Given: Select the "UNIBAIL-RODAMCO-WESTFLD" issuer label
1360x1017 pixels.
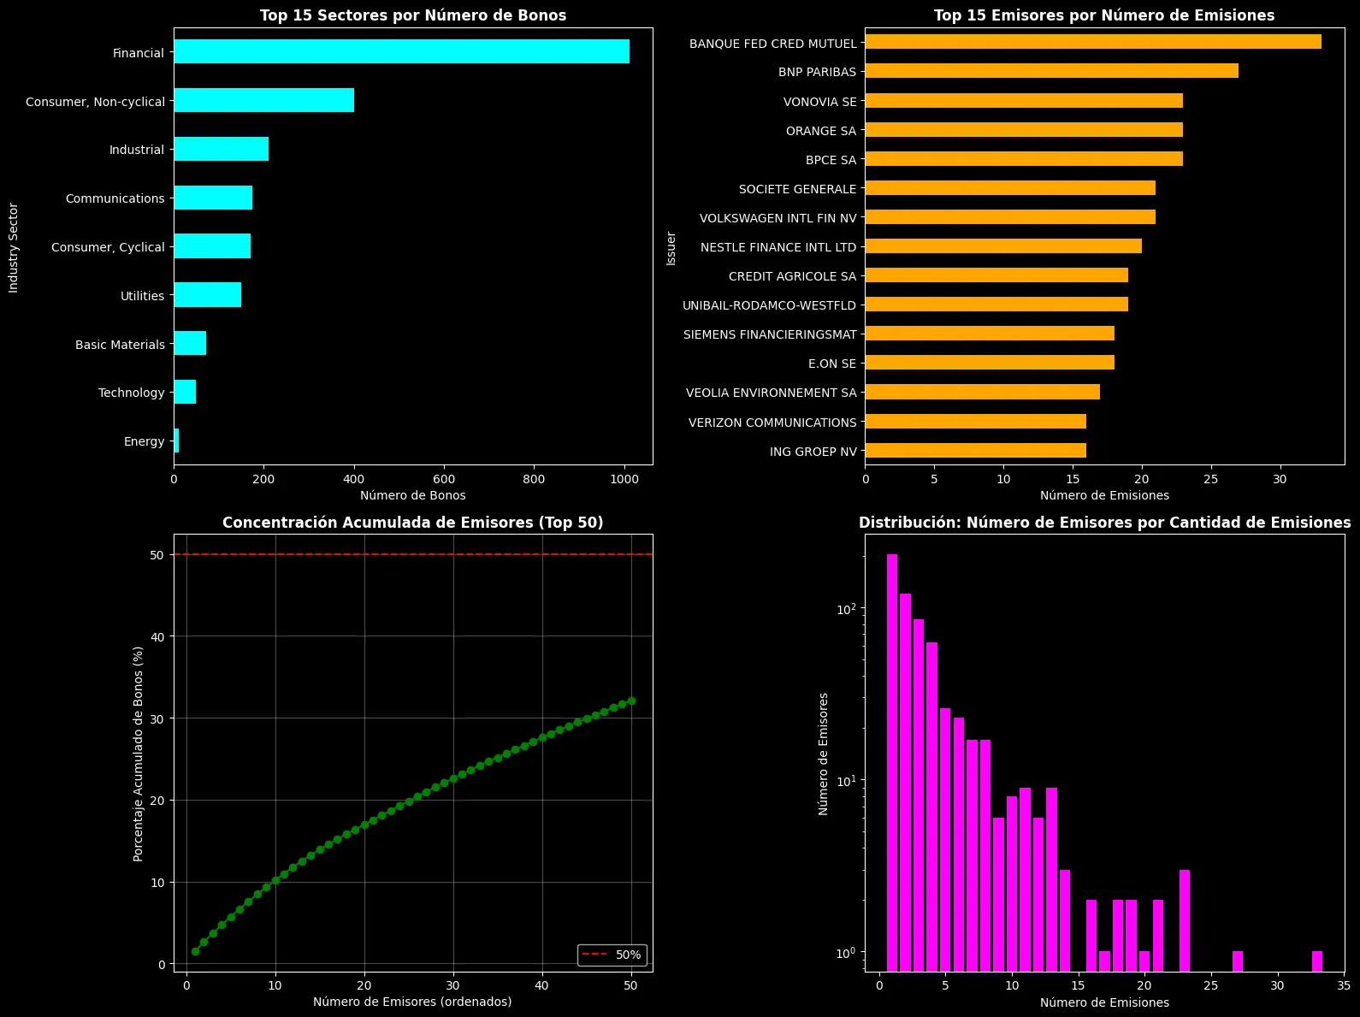Looking at the screenshot, I should 769,305.
